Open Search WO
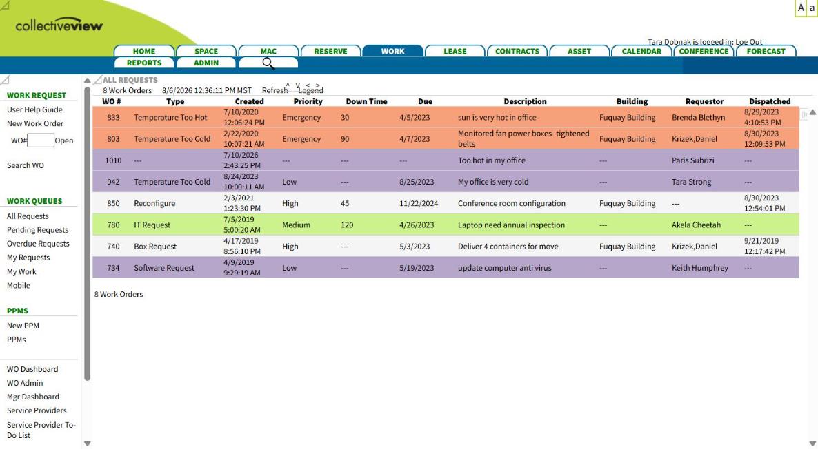This screenshot has width=818, height=449. (25, 165)
